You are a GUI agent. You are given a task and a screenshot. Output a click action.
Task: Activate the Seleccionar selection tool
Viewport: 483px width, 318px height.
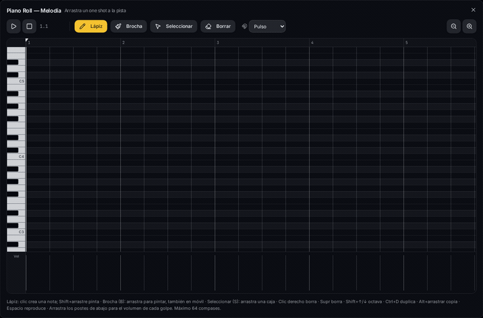[173, 27]
